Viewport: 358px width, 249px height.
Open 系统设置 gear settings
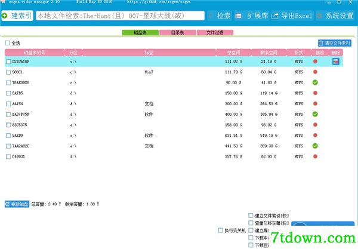coord(319,16)
